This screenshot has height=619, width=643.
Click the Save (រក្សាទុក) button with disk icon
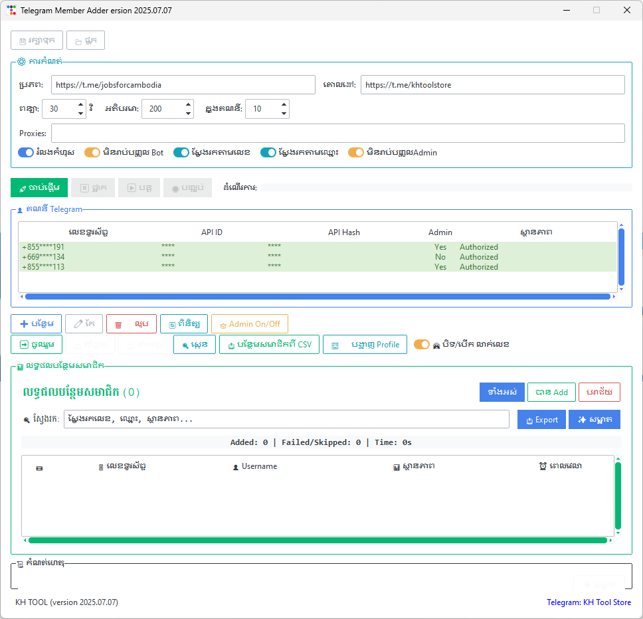tap(37, 40)
